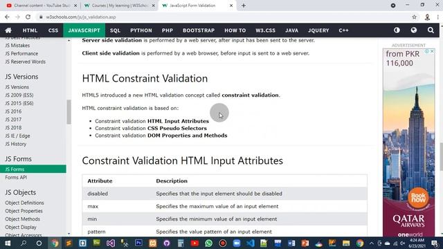Open JS Performance sidebar link

coord(21,53)
